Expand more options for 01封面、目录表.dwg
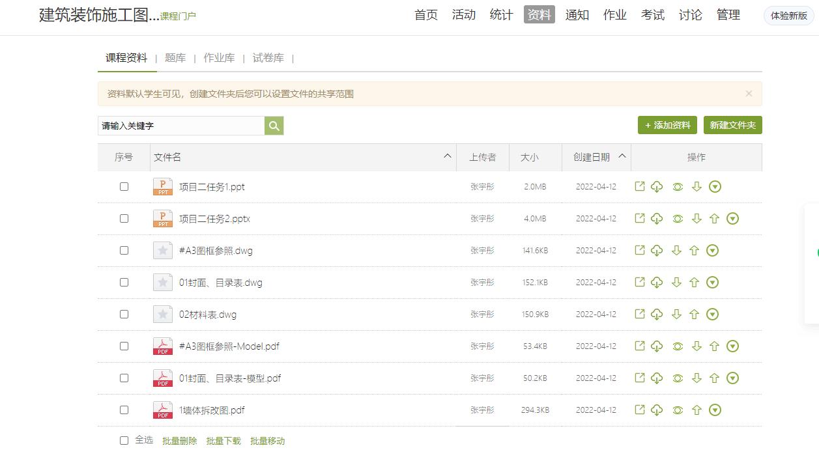The image size is (819, 476). [x=713, y=283]
